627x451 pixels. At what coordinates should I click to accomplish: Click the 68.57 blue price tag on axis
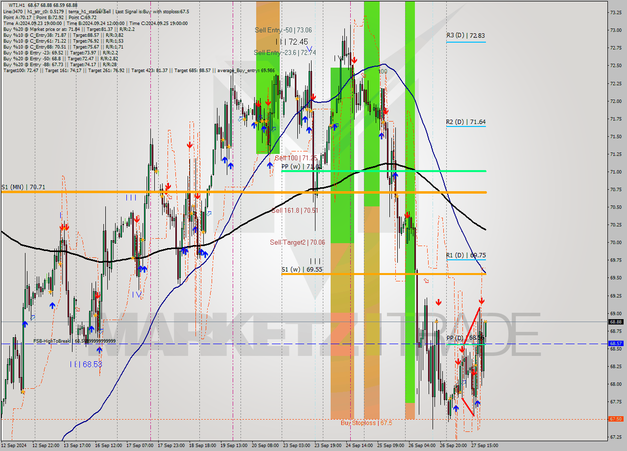pyautogui.click(x=616, y=344)
